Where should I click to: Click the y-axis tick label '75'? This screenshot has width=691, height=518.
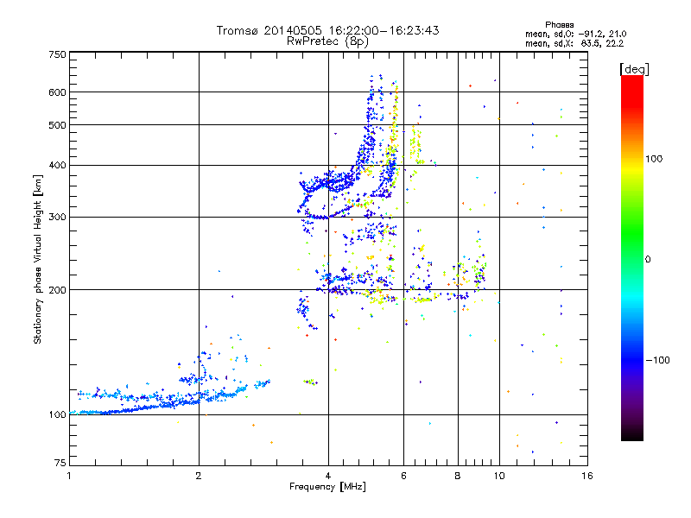60,463
